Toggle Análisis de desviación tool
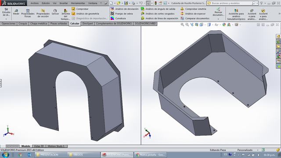The height and width of the screenshot is (158, 281). [124, 9]
